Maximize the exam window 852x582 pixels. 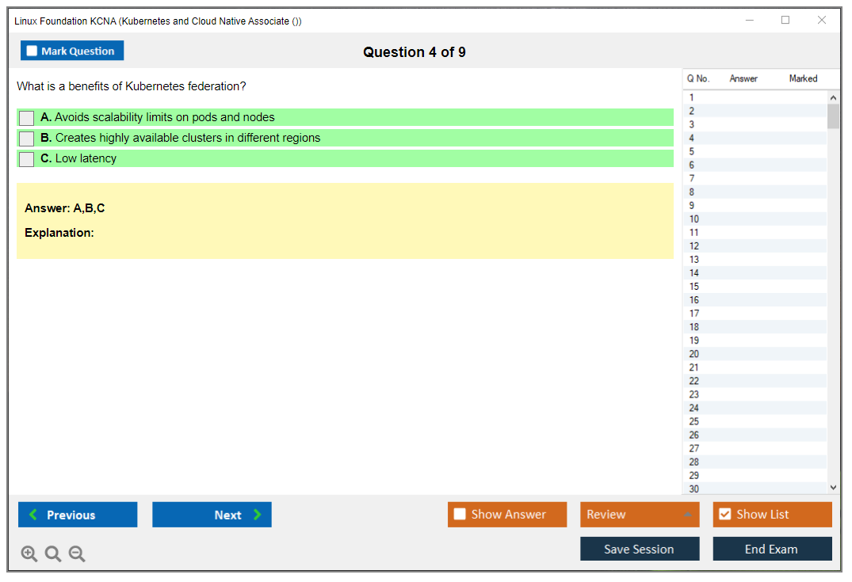[x=785, y=21]
